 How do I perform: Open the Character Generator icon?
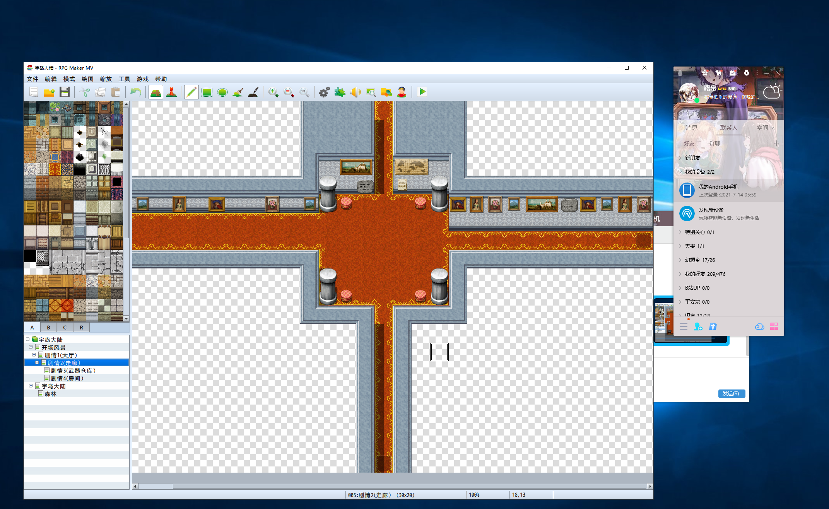402,92
